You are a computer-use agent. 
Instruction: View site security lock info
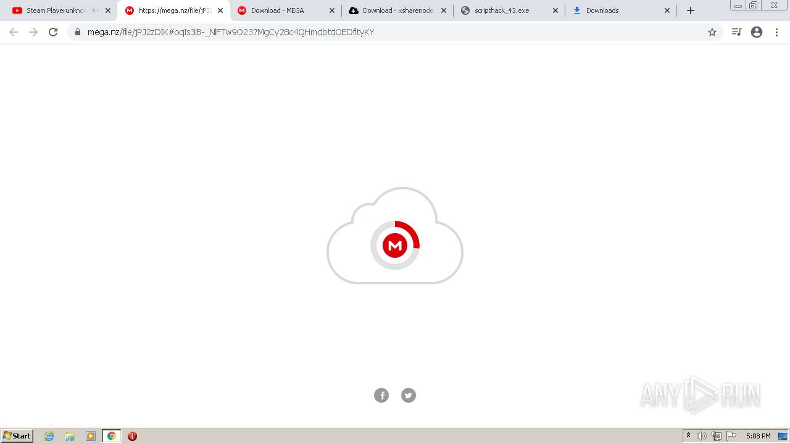tap(78, 32)
